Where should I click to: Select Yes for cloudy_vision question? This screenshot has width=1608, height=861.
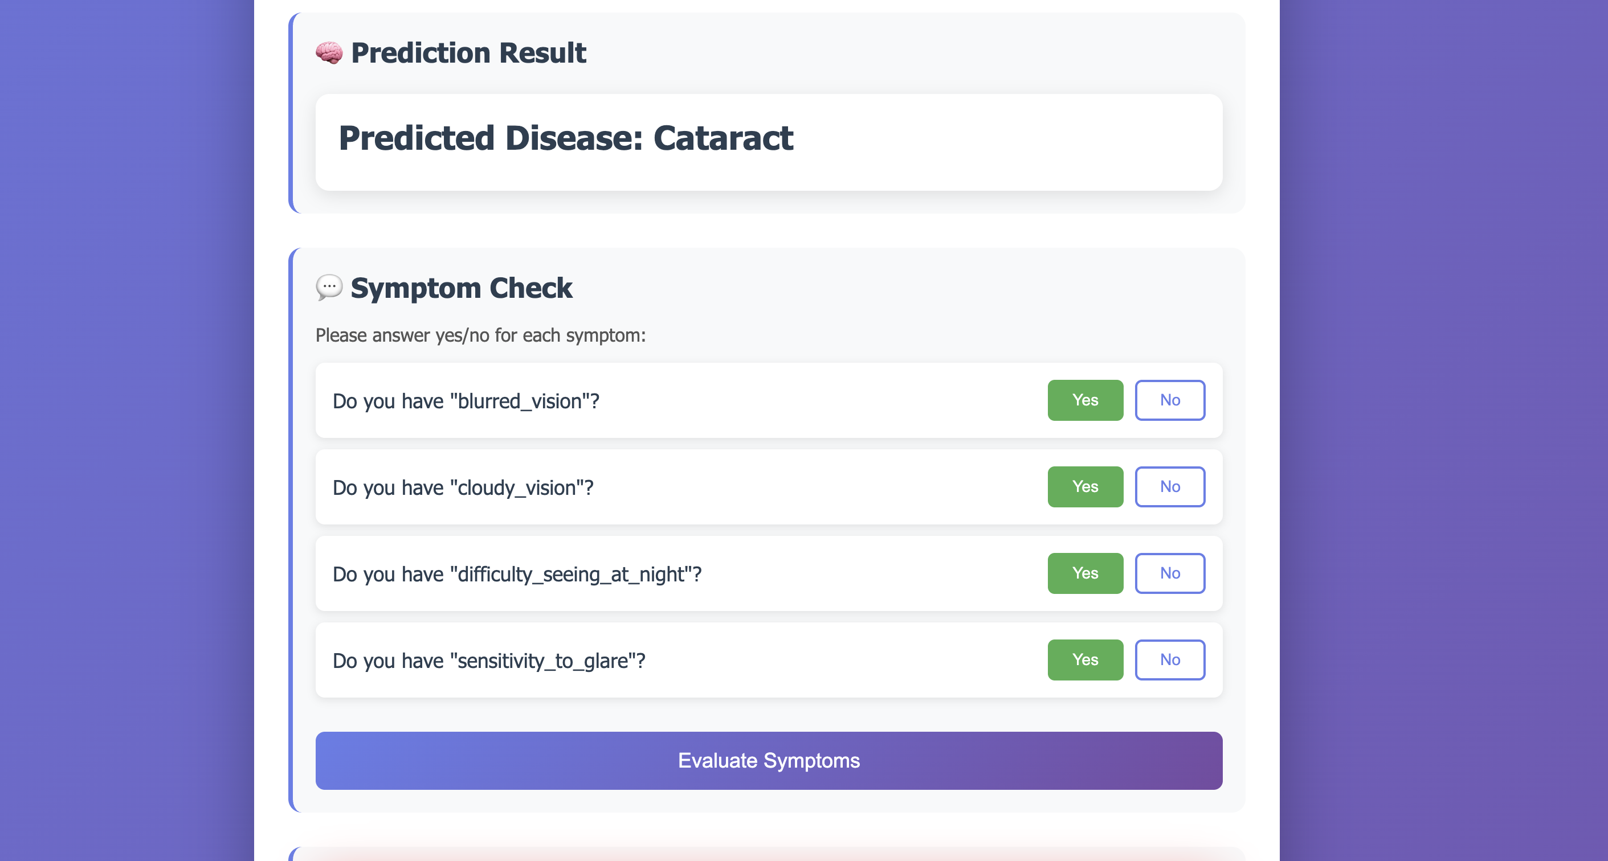1085,487
